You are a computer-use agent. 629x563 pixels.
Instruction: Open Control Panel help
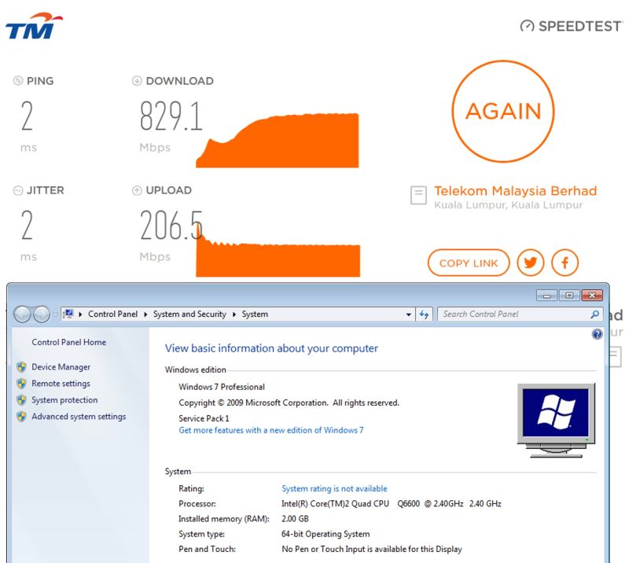tap(597, 334)
